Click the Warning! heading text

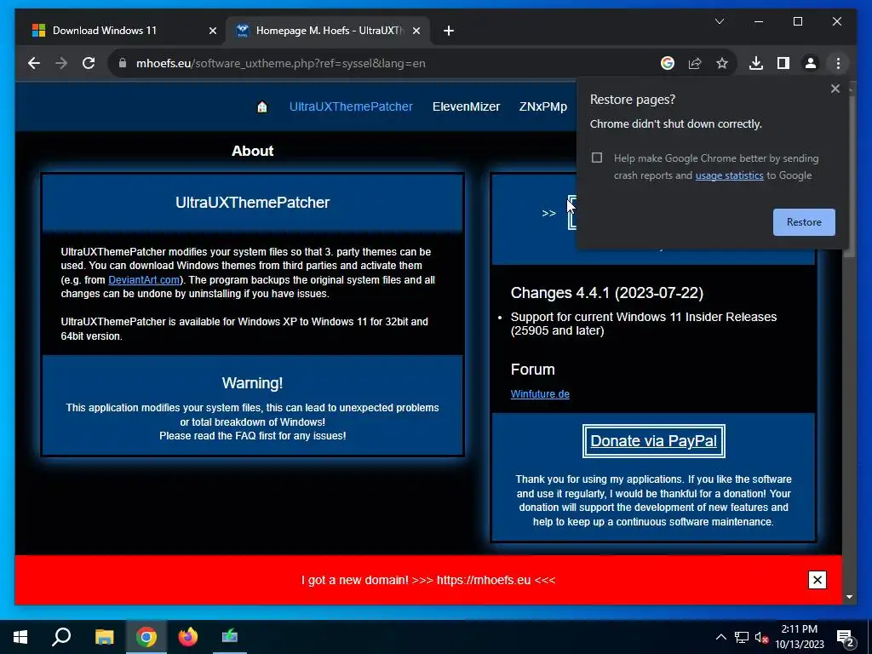pos(252,383)
